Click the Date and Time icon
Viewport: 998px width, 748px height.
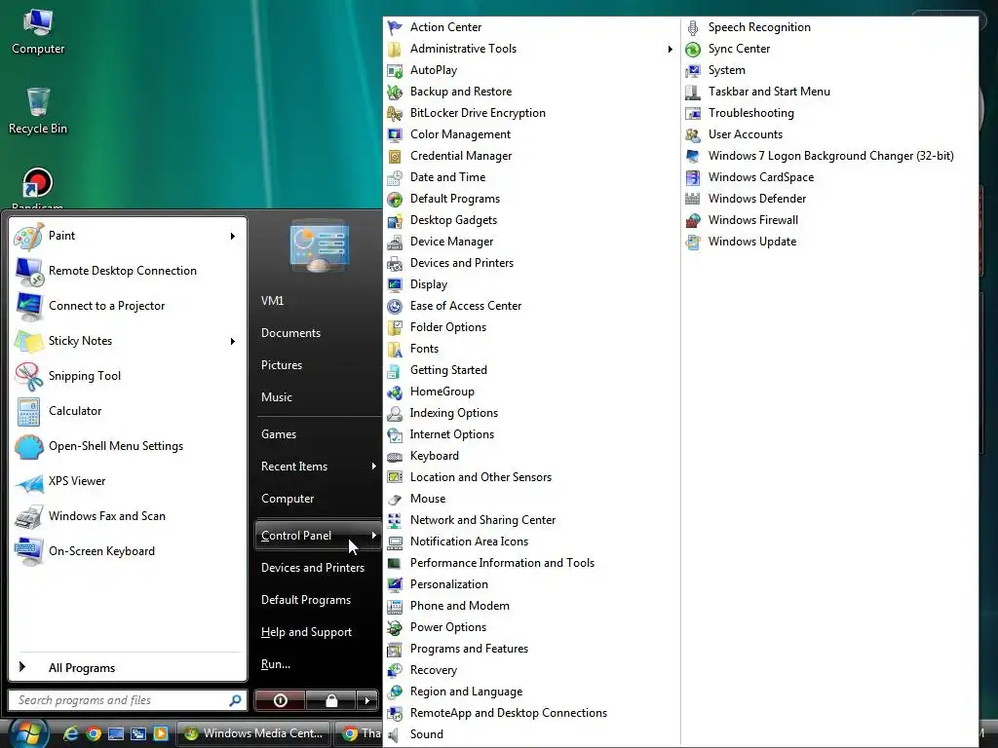(x=395, y=177)
